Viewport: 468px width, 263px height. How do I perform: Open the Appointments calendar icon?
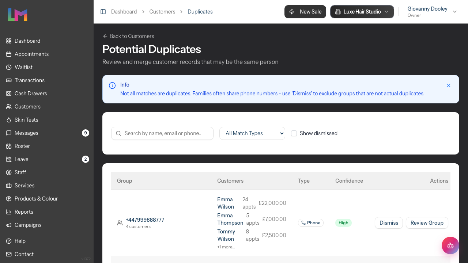pyautogui.click(x=9, y=54)
